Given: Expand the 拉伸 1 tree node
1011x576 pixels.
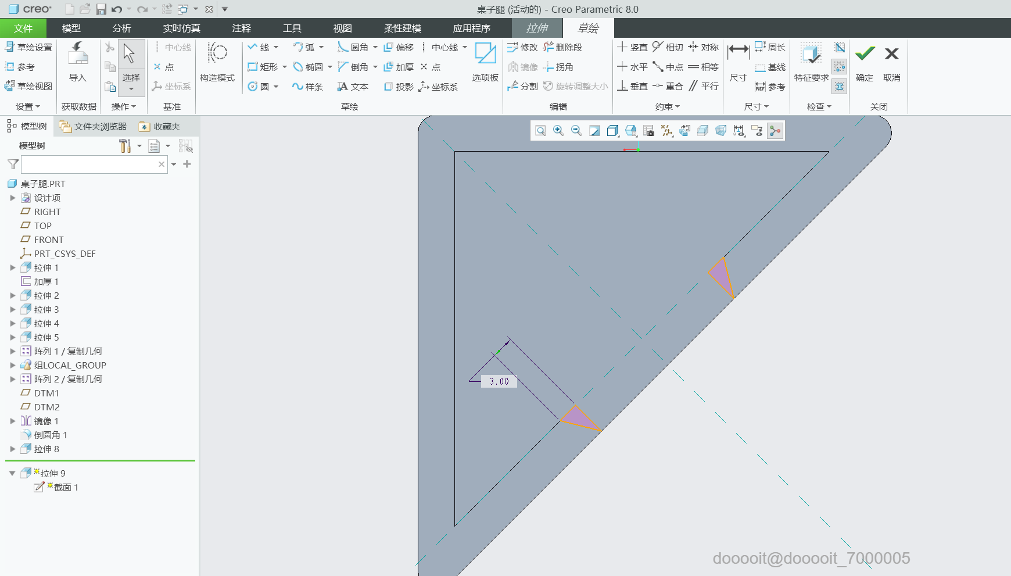Looking at the screenshot, I should tap(13, 268).
